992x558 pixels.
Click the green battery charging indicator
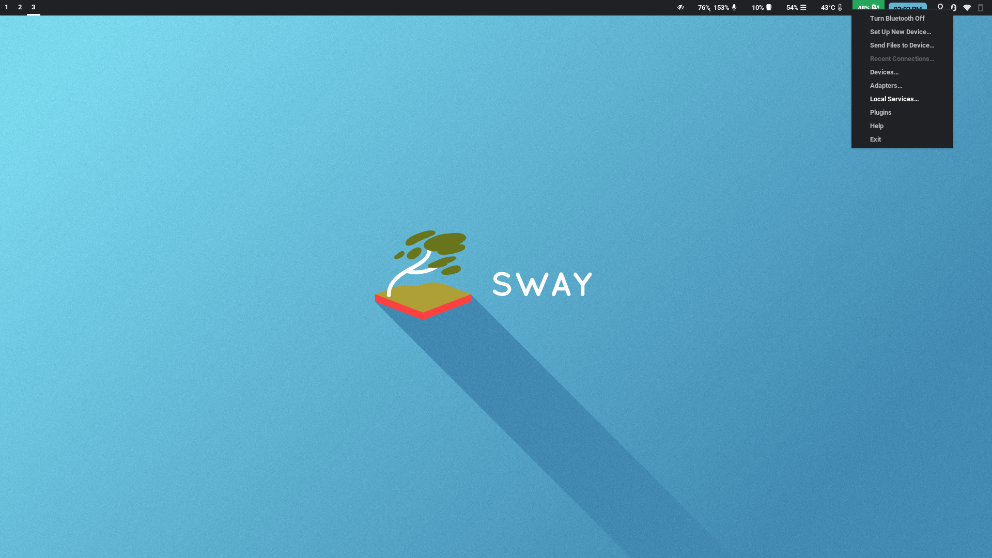(x=868, y=6)
